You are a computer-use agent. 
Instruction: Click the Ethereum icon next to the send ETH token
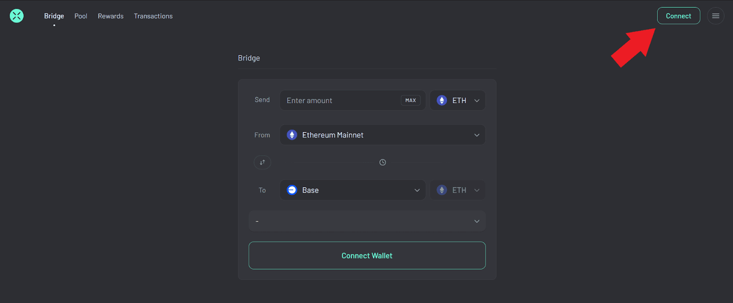441,100
